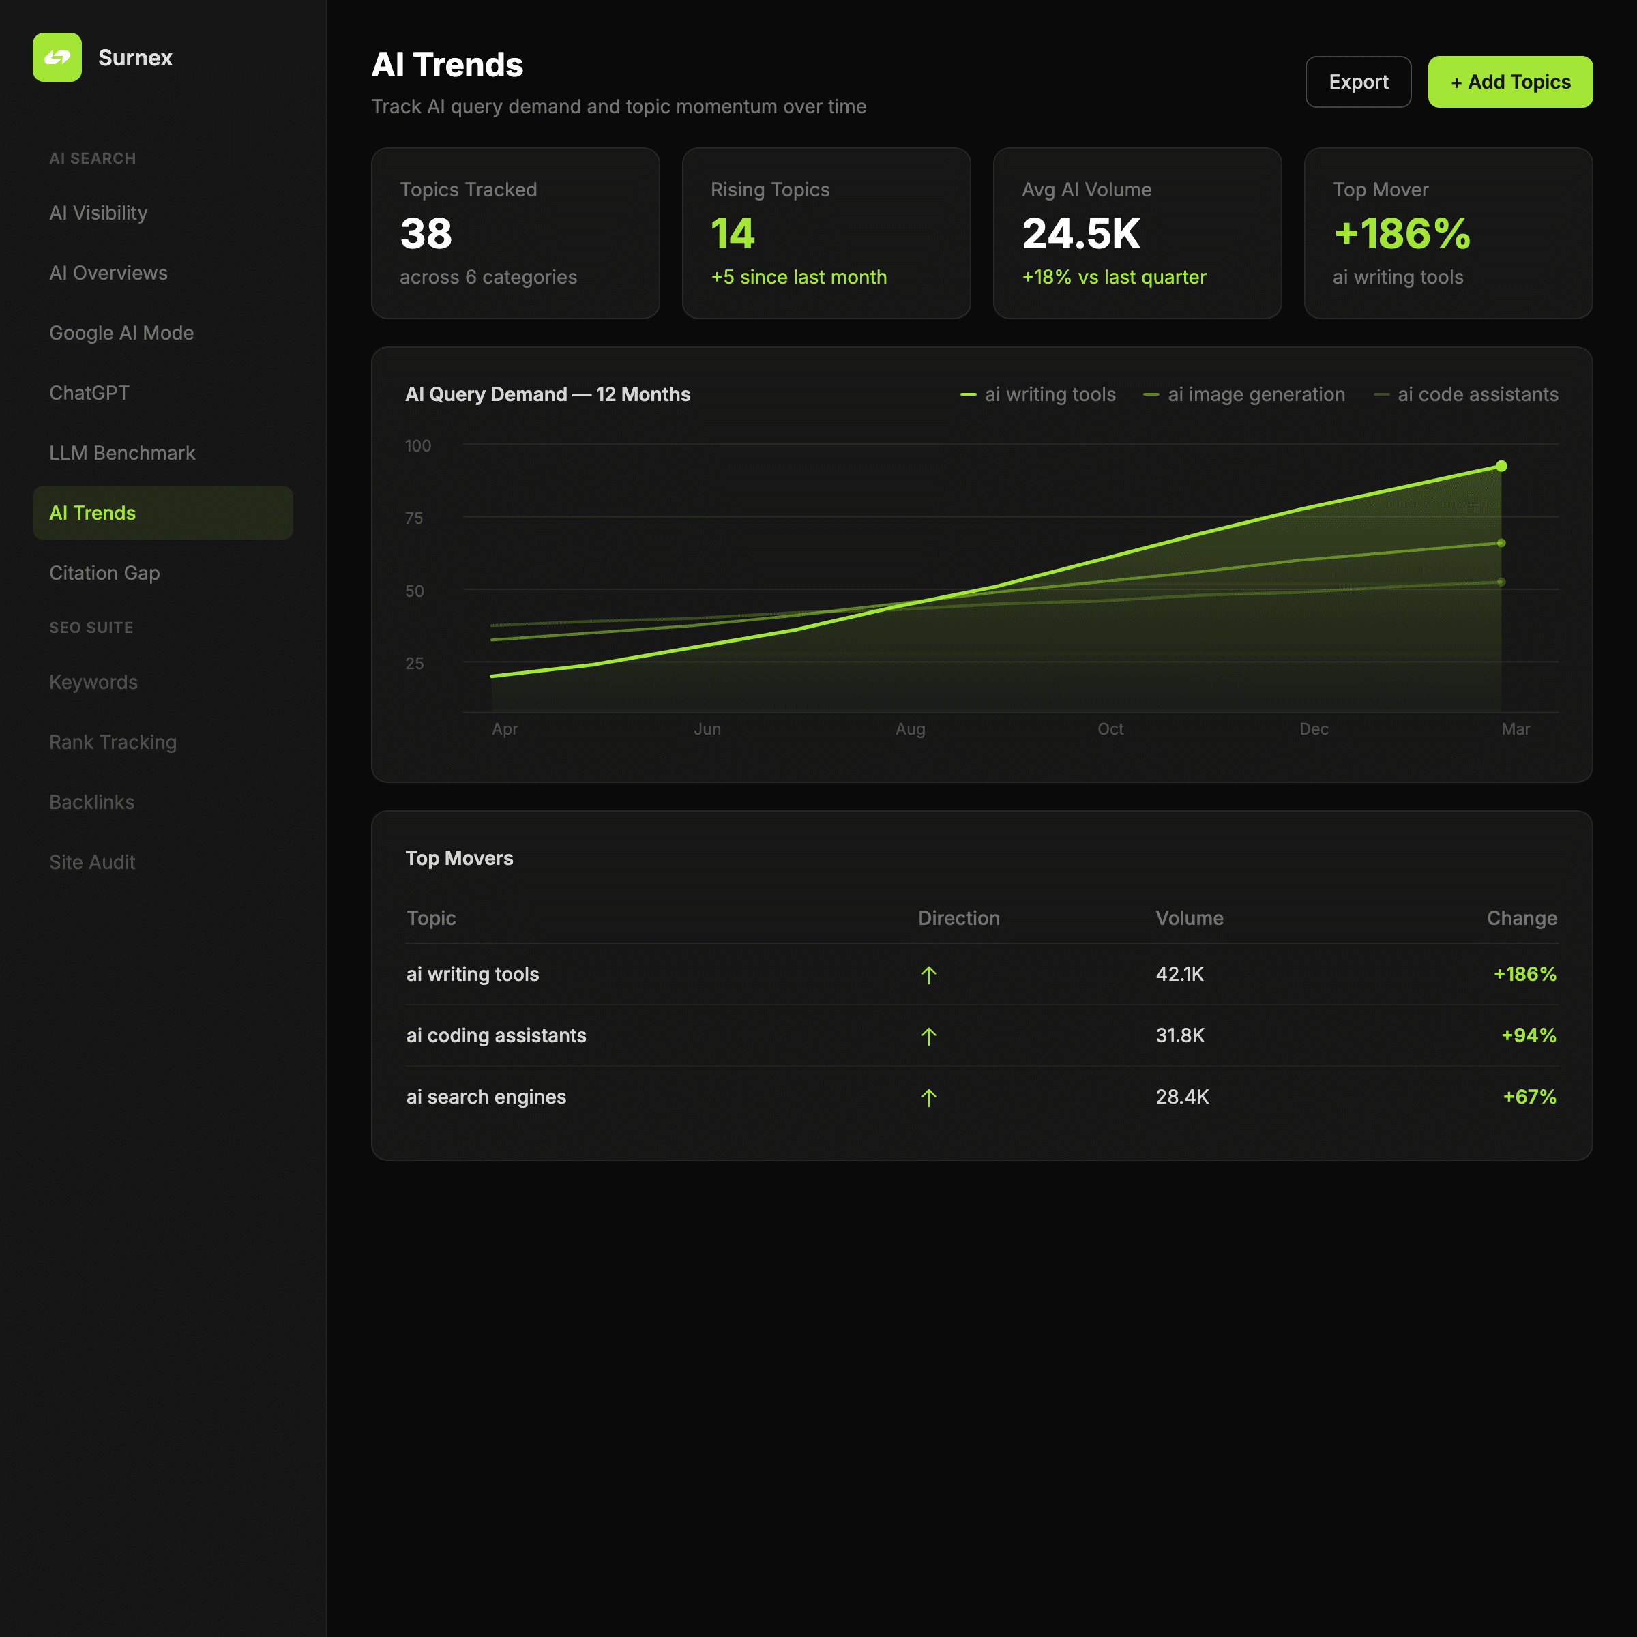
Task: Click the up arrow for ai writing tools
Action: (928, 975)
